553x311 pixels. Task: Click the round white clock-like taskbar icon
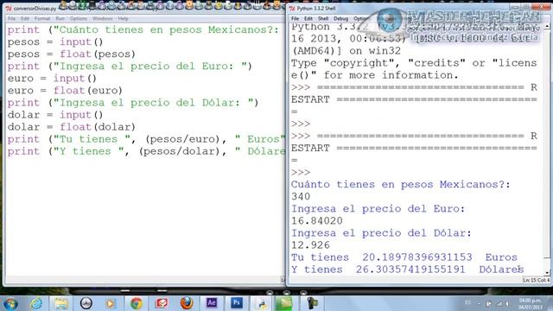(86, 303)
